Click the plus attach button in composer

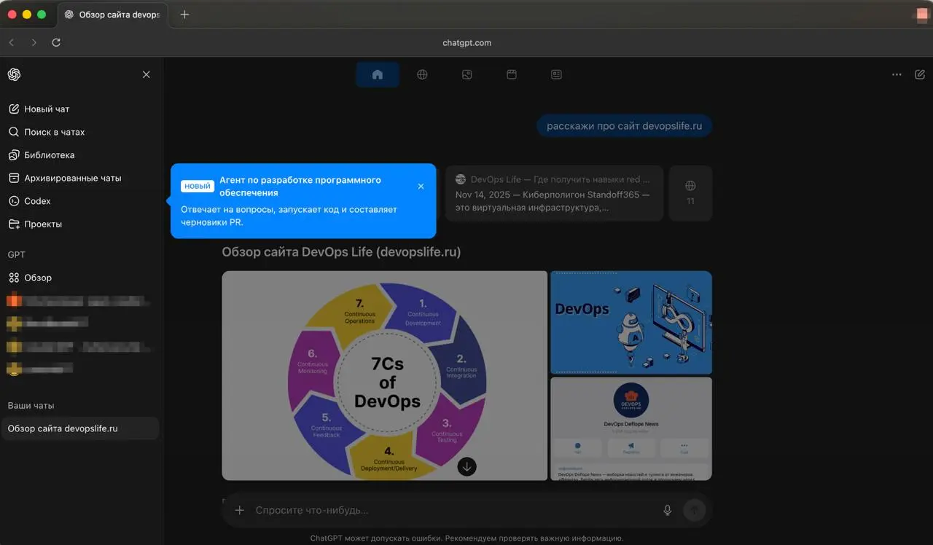tap(239, 510)
